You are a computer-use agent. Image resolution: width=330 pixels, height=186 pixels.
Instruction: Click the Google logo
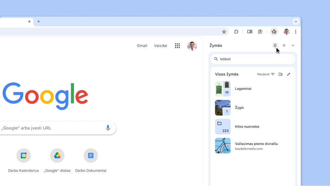pos(45,96)
